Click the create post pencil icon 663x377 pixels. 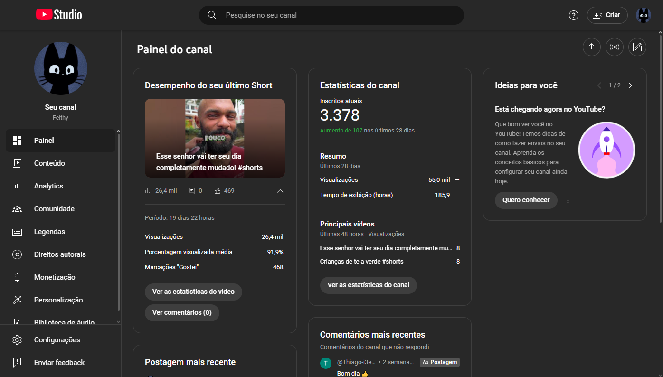637,47
